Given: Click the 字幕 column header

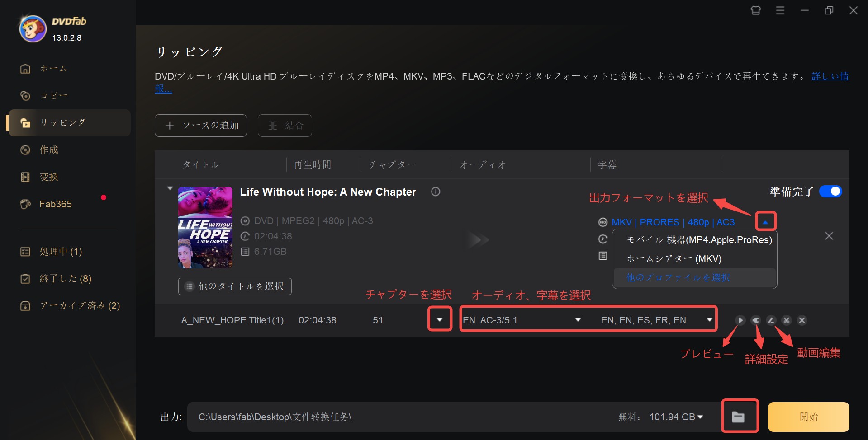Looking at the screenshot, I should tap(607, 165).
